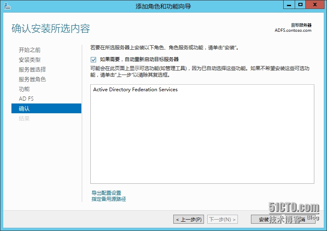
Task: Go to the 开始之前 step
Action: [29, 50]
